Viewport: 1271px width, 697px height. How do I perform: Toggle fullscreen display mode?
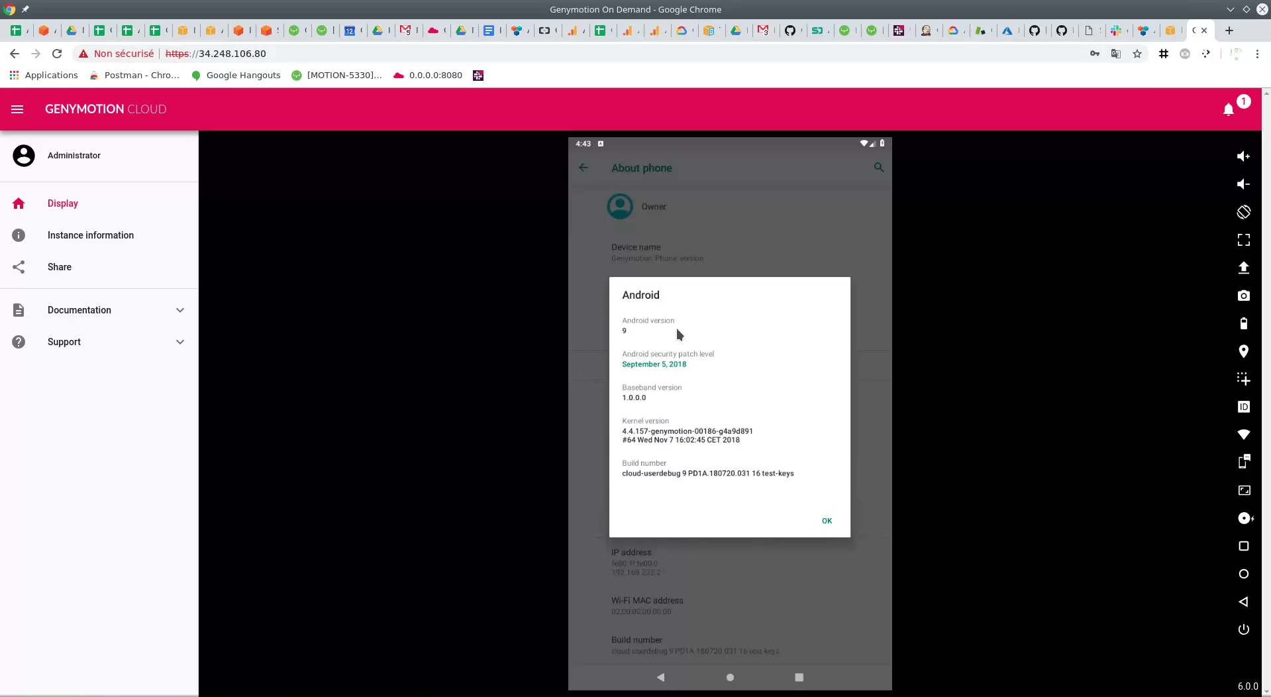(x=1243, y=240)
